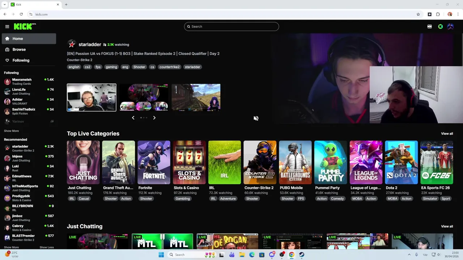
Task: Open Just Chatting category card
Action: (x=83, y=162)
